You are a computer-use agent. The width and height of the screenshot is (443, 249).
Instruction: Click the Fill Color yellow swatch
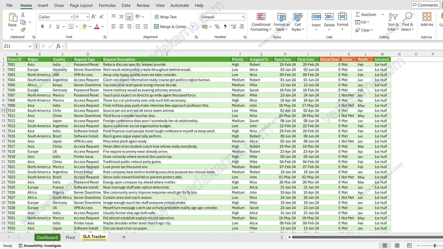[x=84, y=27]
